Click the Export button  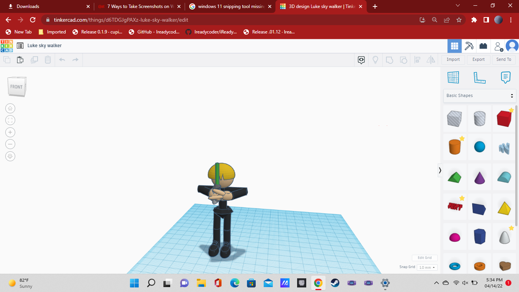[x=478, y=59]
